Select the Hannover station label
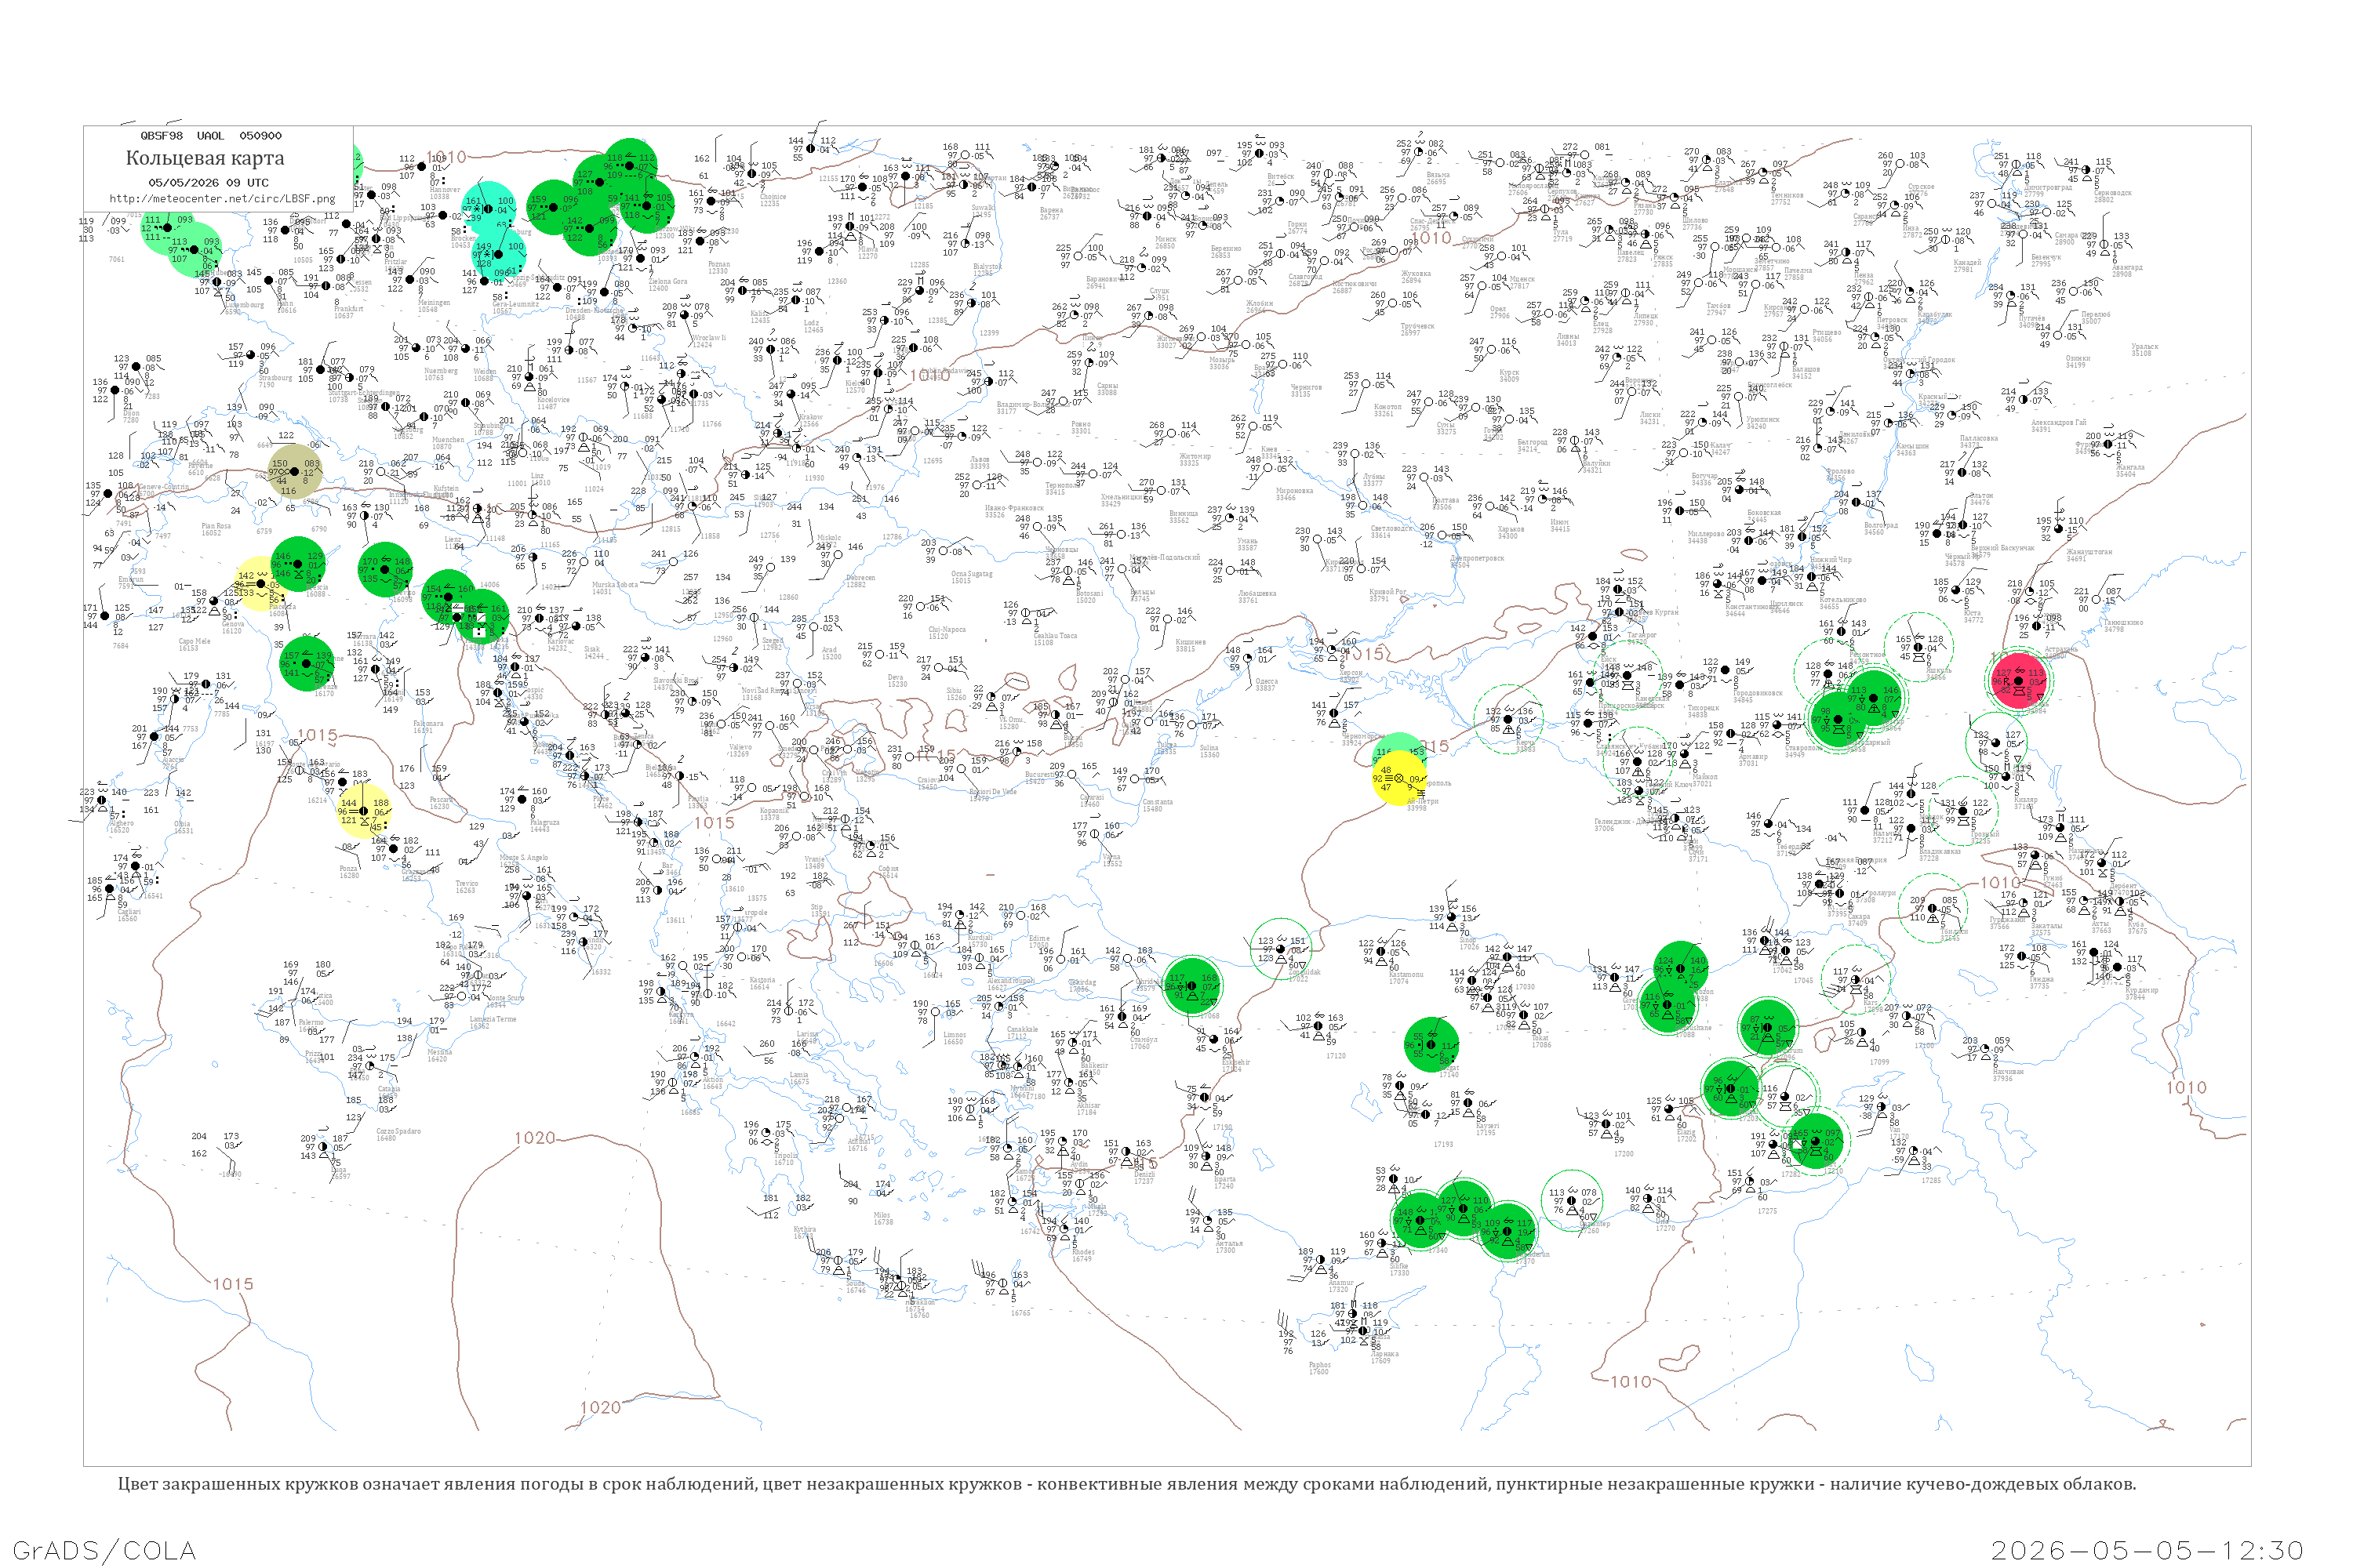Screen dimensions: 2353x1568 [446, 190]
